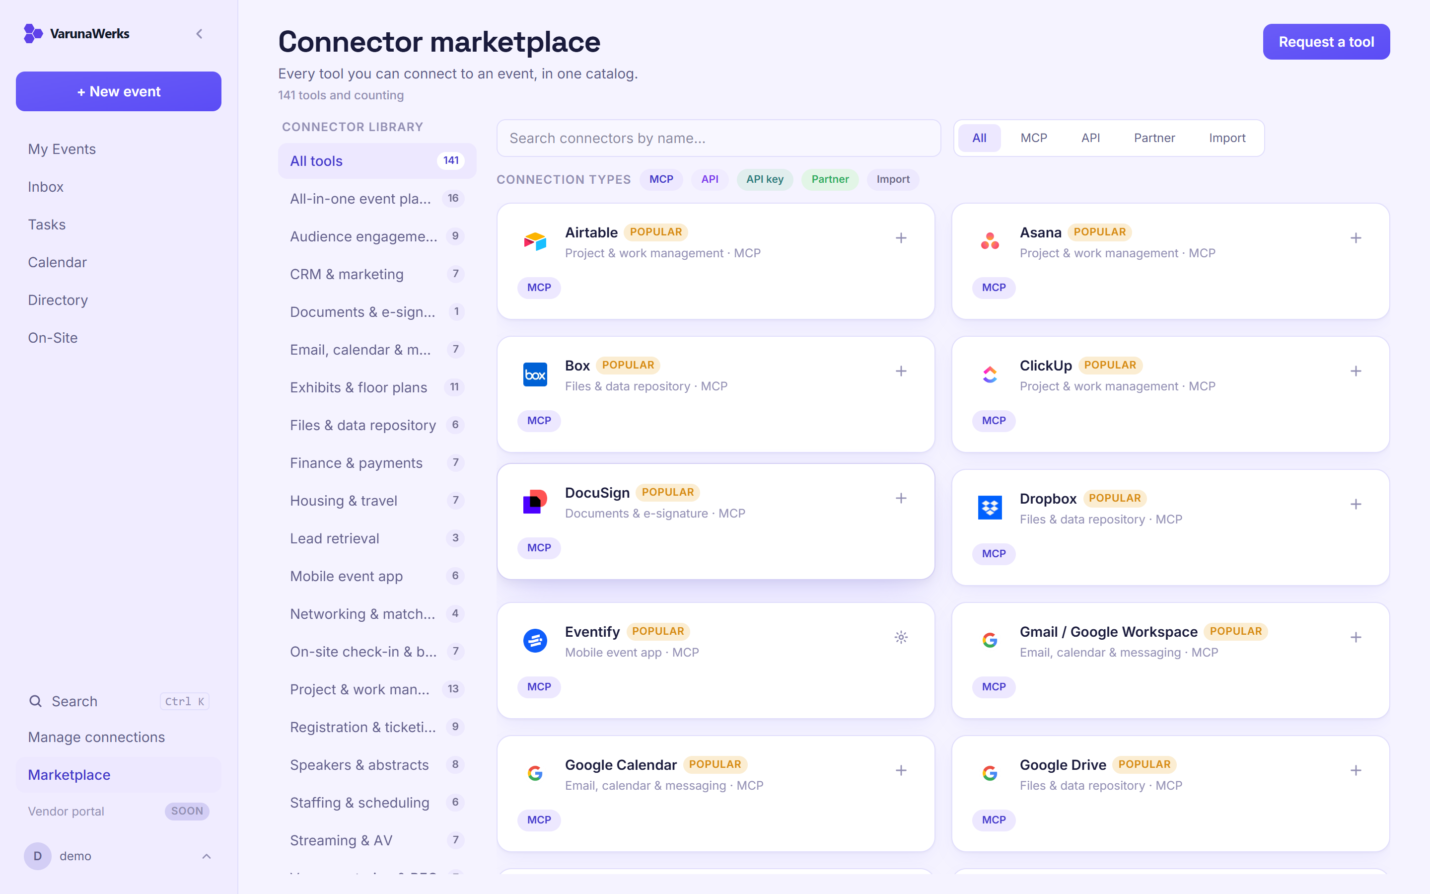This screenshot has height=894, width=1430.
Task: Click the DocuSign logo icon
Action: pyautogui.click(x=535, y=502)
